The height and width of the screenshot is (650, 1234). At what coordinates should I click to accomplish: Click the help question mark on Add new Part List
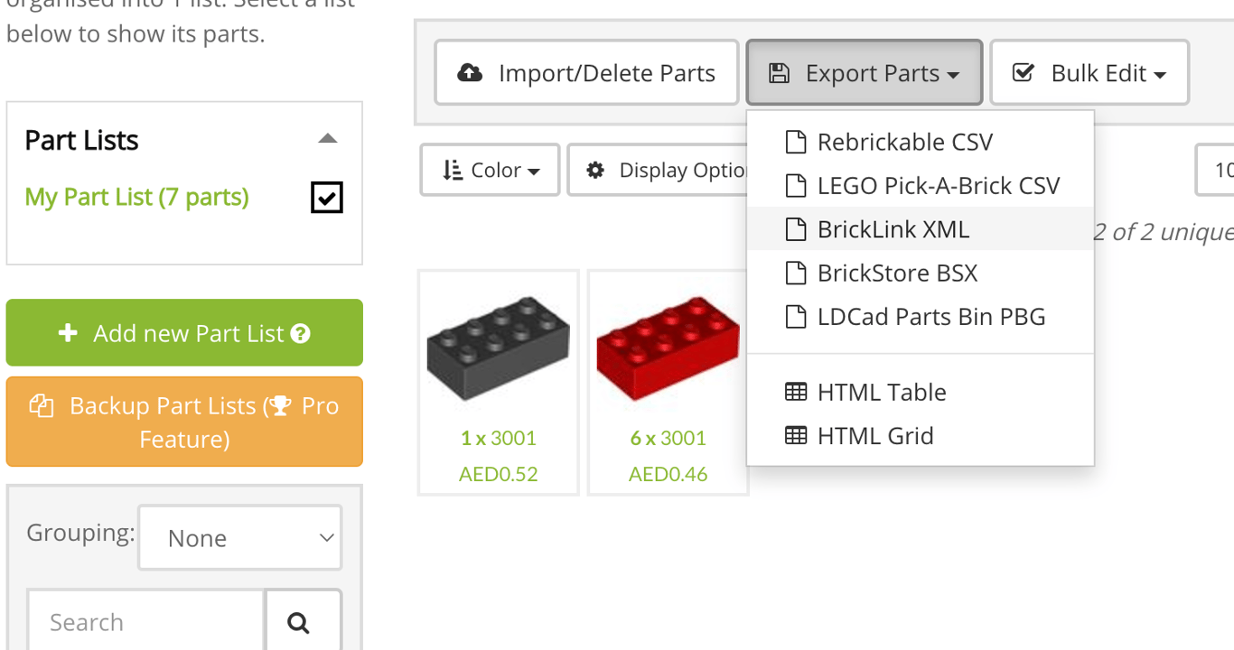point(302,334)
